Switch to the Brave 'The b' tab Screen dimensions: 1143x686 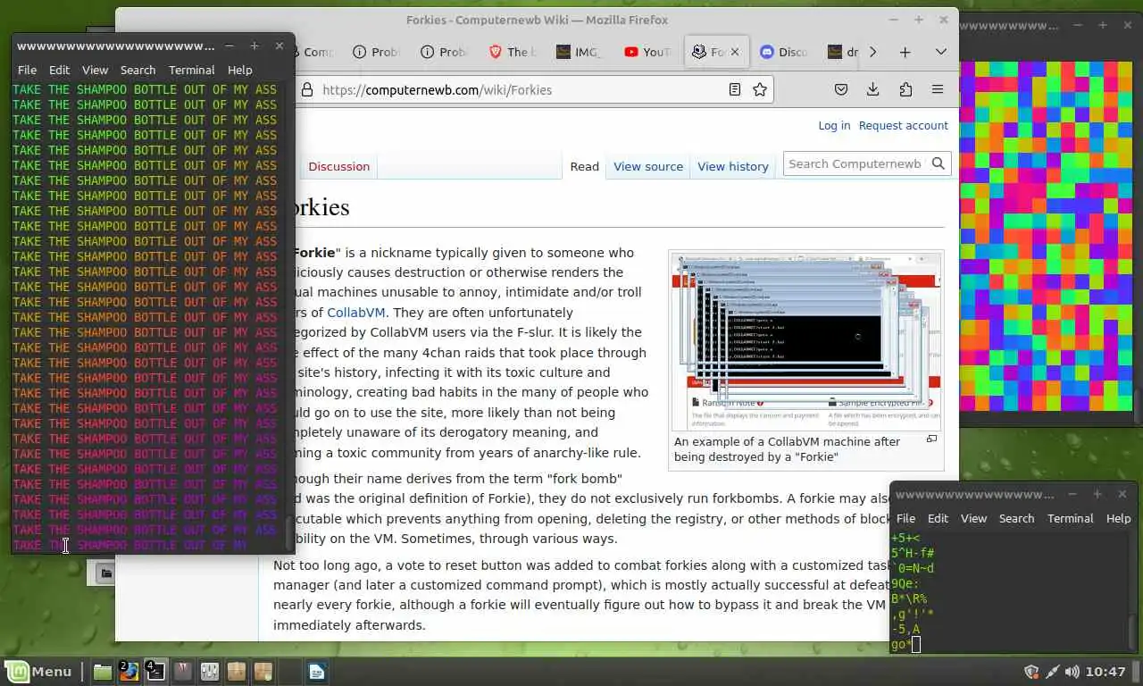[513, 52]
